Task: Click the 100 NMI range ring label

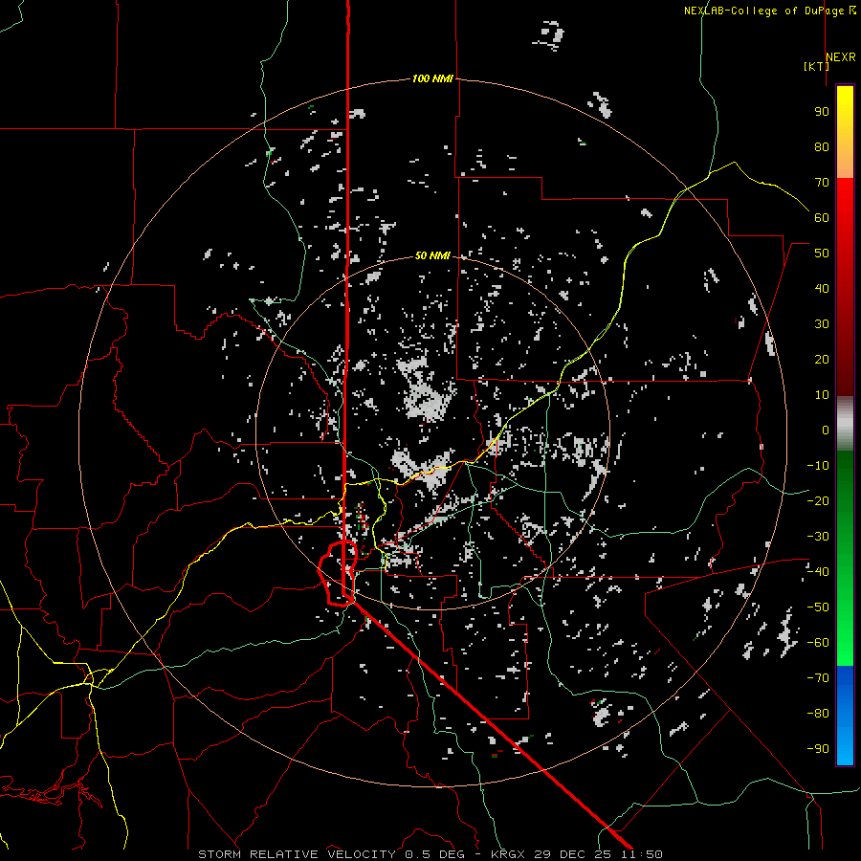Action: pos(432,79)
